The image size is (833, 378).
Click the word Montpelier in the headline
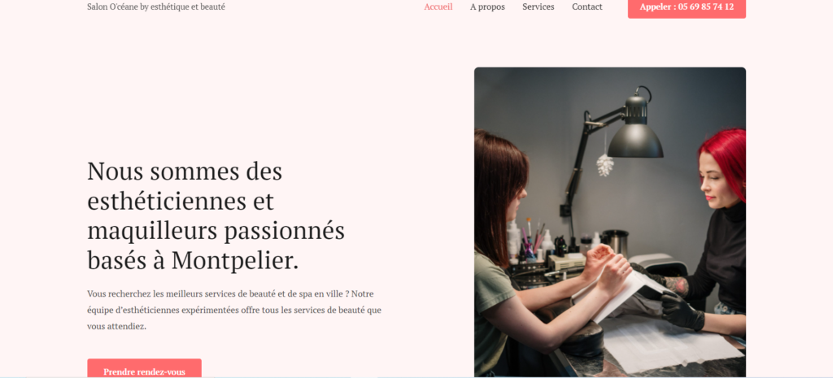pos(235,261)
